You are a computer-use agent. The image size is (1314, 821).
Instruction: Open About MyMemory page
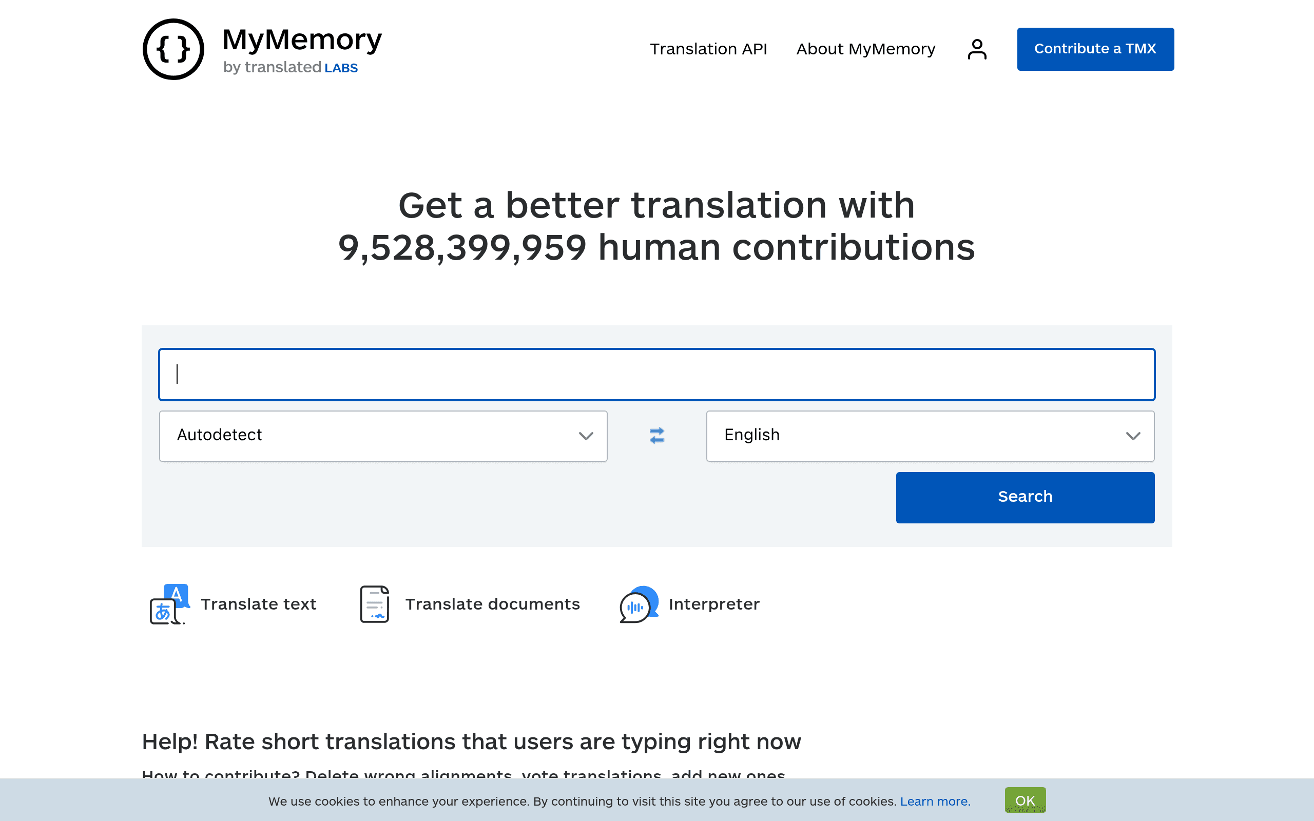[x=865, y=49]
